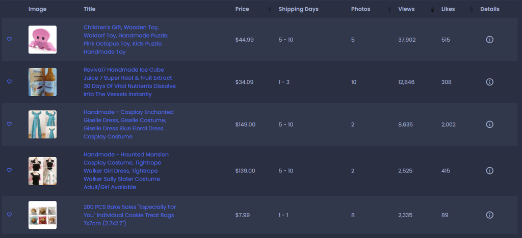Toggle heart on Haunted Mansion Costume row

click(x=9, y=170)
